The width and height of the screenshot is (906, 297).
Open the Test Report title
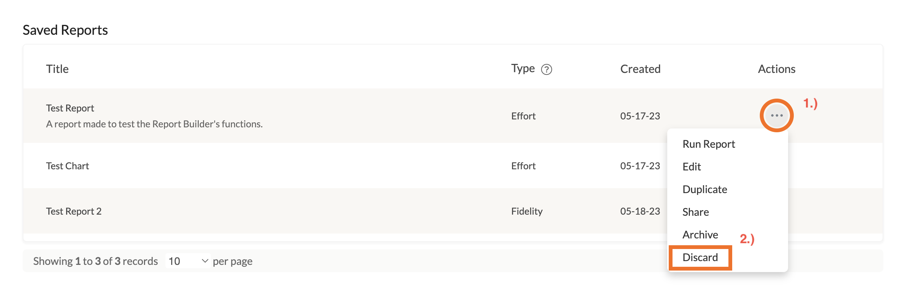tap(70, 108)
